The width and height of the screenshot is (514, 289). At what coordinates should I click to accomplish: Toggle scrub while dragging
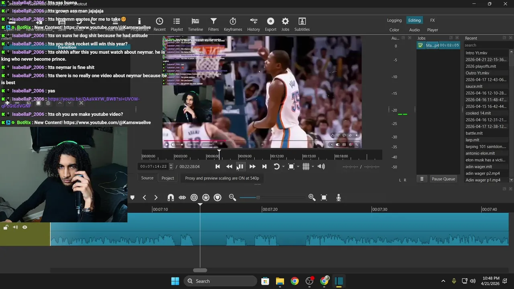click(182, 197)
